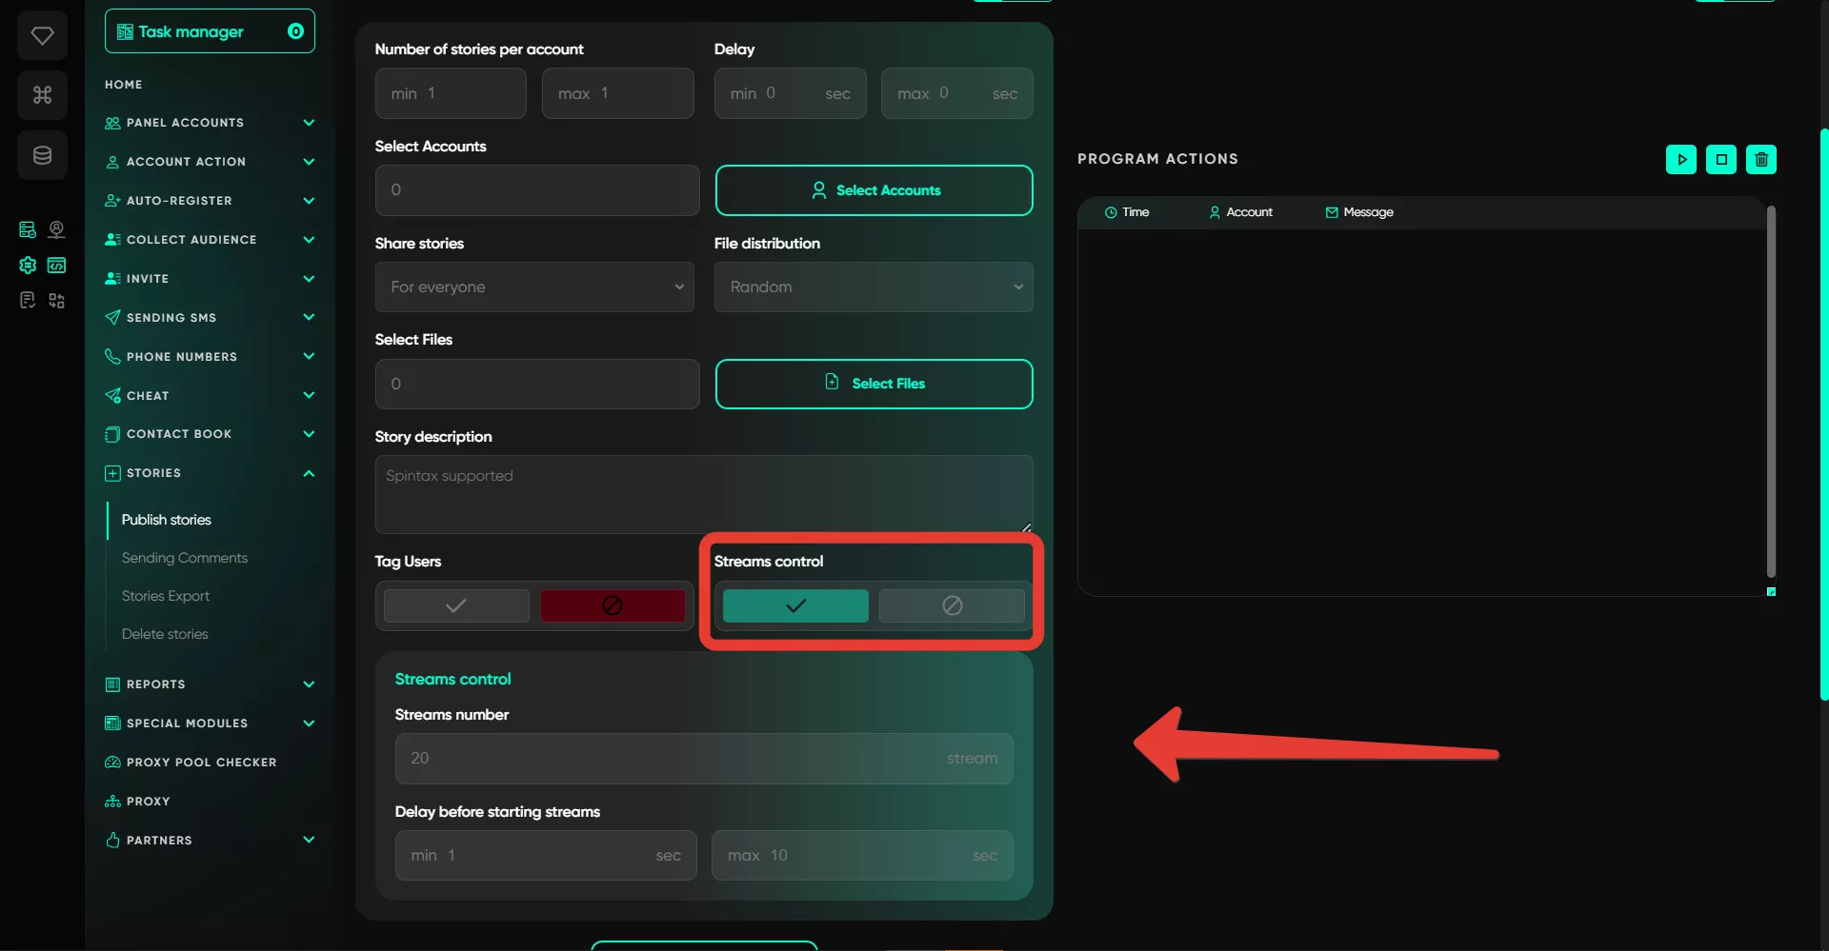Image resolution: width=1829 pixels, height=951 pixels.
Task: Click the Partners thumbs-up icon
Action: pyautogui.click(x=112, y=841)
